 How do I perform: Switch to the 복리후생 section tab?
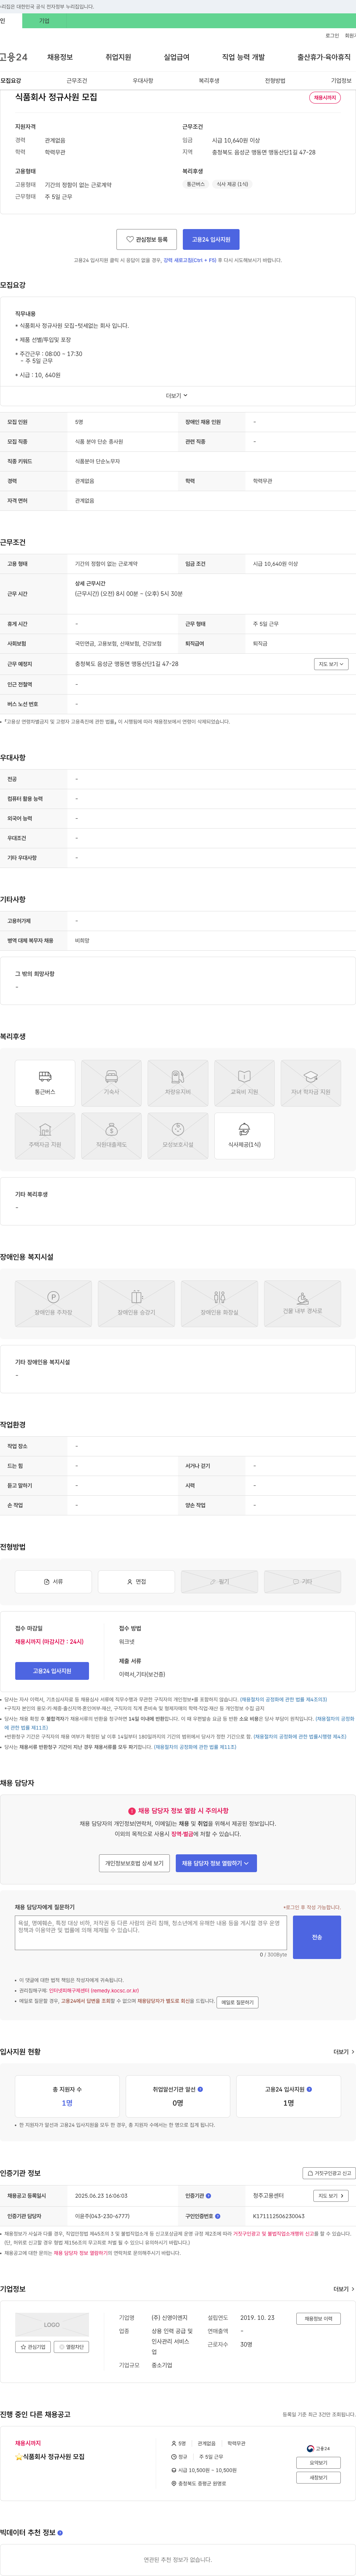209,81
